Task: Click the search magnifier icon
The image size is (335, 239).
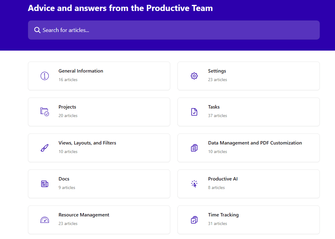Action: [x=37, y=30]
